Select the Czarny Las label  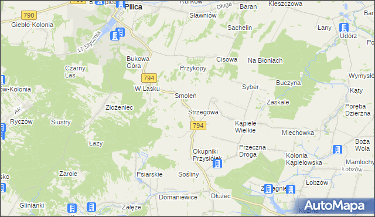pos(75,72)
